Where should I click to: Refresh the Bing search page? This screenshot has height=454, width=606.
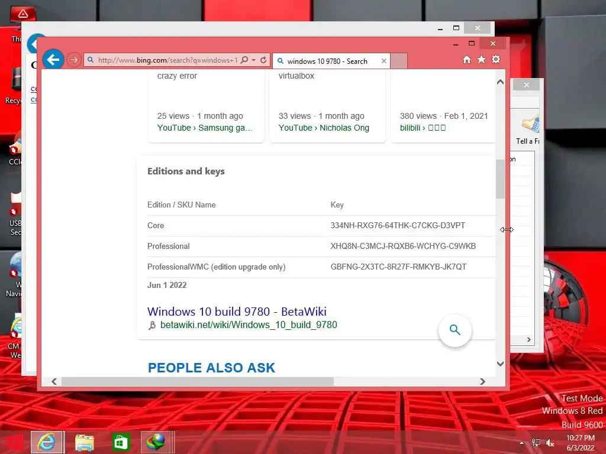(x=263, y=60)
